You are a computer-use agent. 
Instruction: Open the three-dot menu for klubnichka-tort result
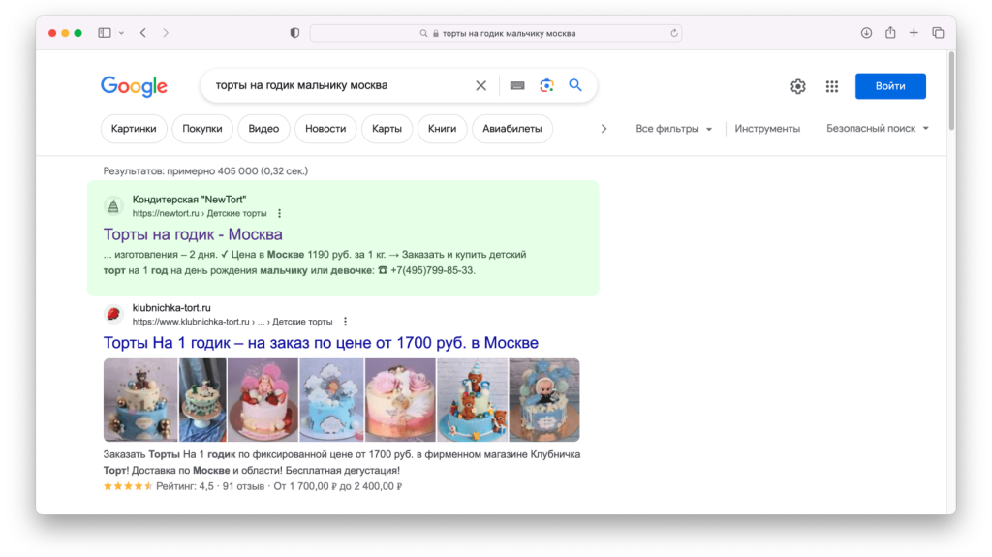pos(345,322)
